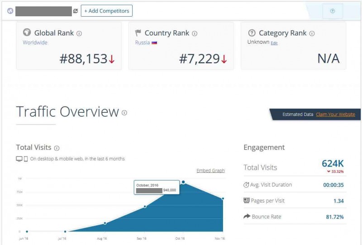Select the Sep '16 data point on graph
This screenshot has width=362, height=245.
pyautogui.click(x=145, y=207)
